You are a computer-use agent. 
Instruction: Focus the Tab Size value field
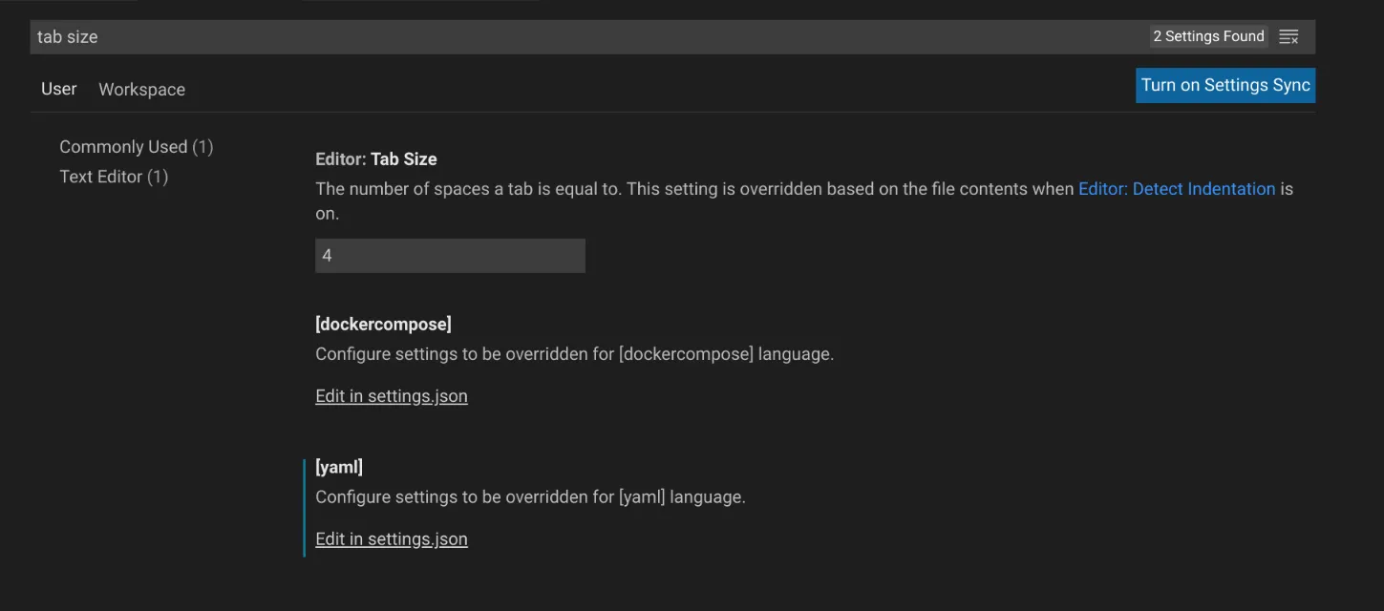click(x=450, y=256)
